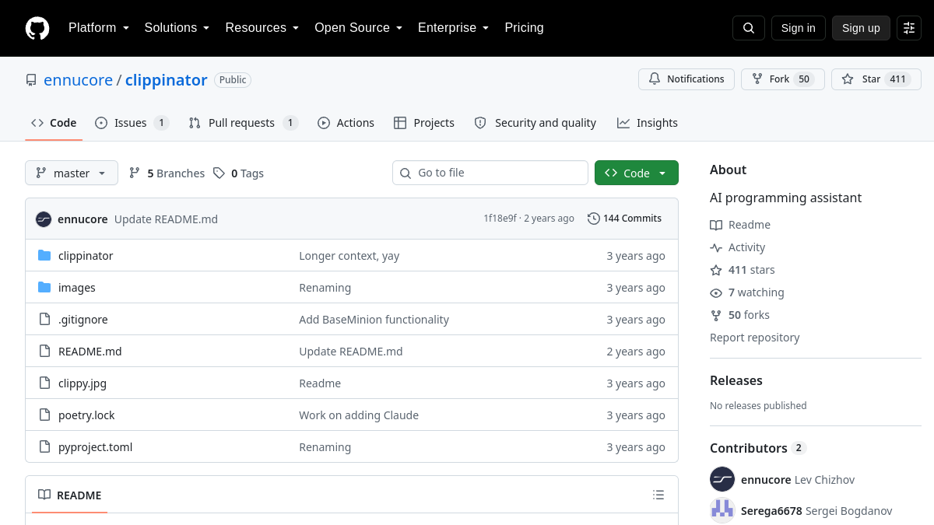Viewport: 934px width, 525px height.
Task: Open appearance settings icon next to Sign up
Action: click(909, 28)
